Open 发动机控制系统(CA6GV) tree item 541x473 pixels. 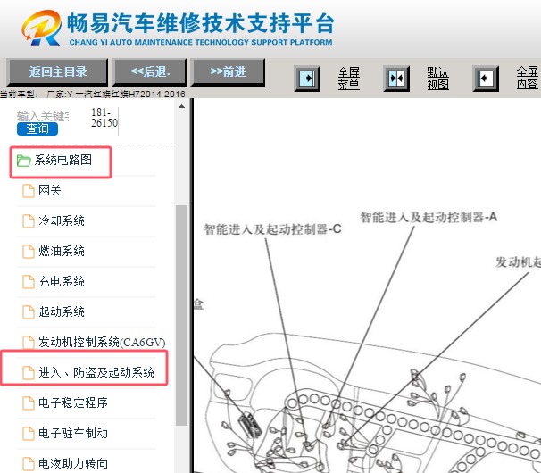point(102,342)
